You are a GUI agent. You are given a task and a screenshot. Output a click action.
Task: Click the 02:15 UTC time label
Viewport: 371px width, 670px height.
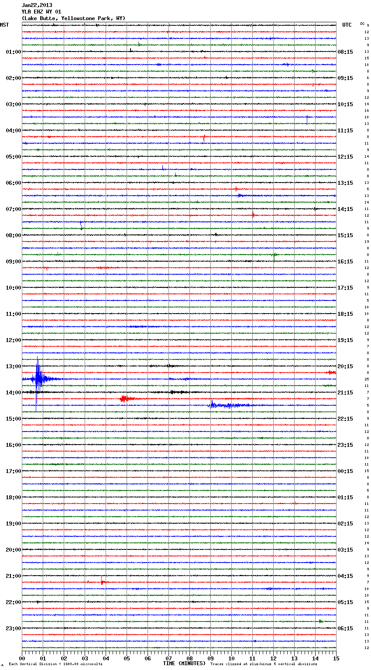coord(345,524)
